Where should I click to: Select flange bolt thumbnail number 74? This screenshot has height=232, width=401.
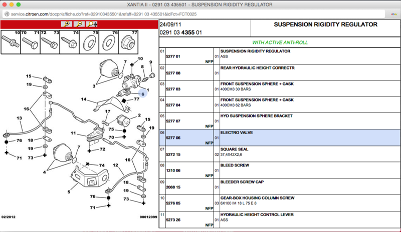pyautogui.click(x=70, y=42)
